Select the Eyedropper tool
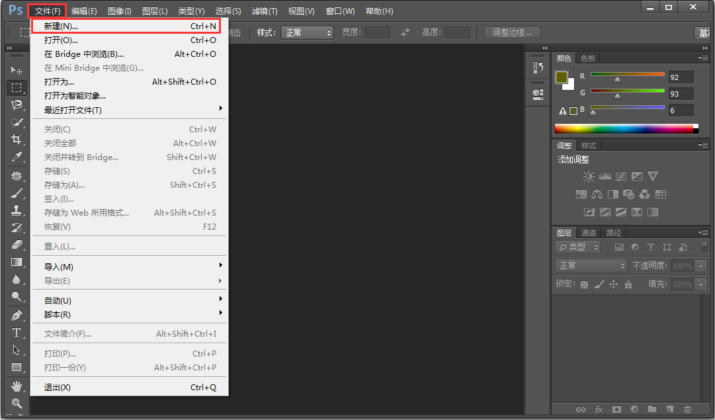Image resolution: width=715 pixels, height=420 pixels. 17,156
